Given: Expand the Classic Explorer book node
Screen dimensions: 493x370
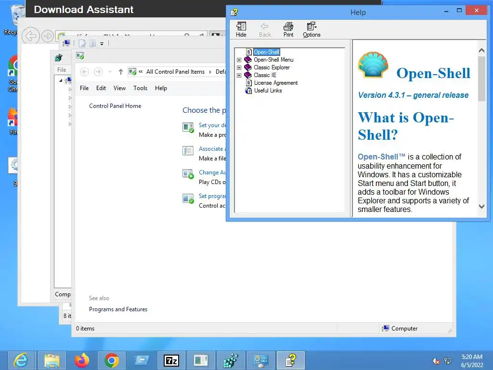Looking at the screenshot, I should coord(239,67).
